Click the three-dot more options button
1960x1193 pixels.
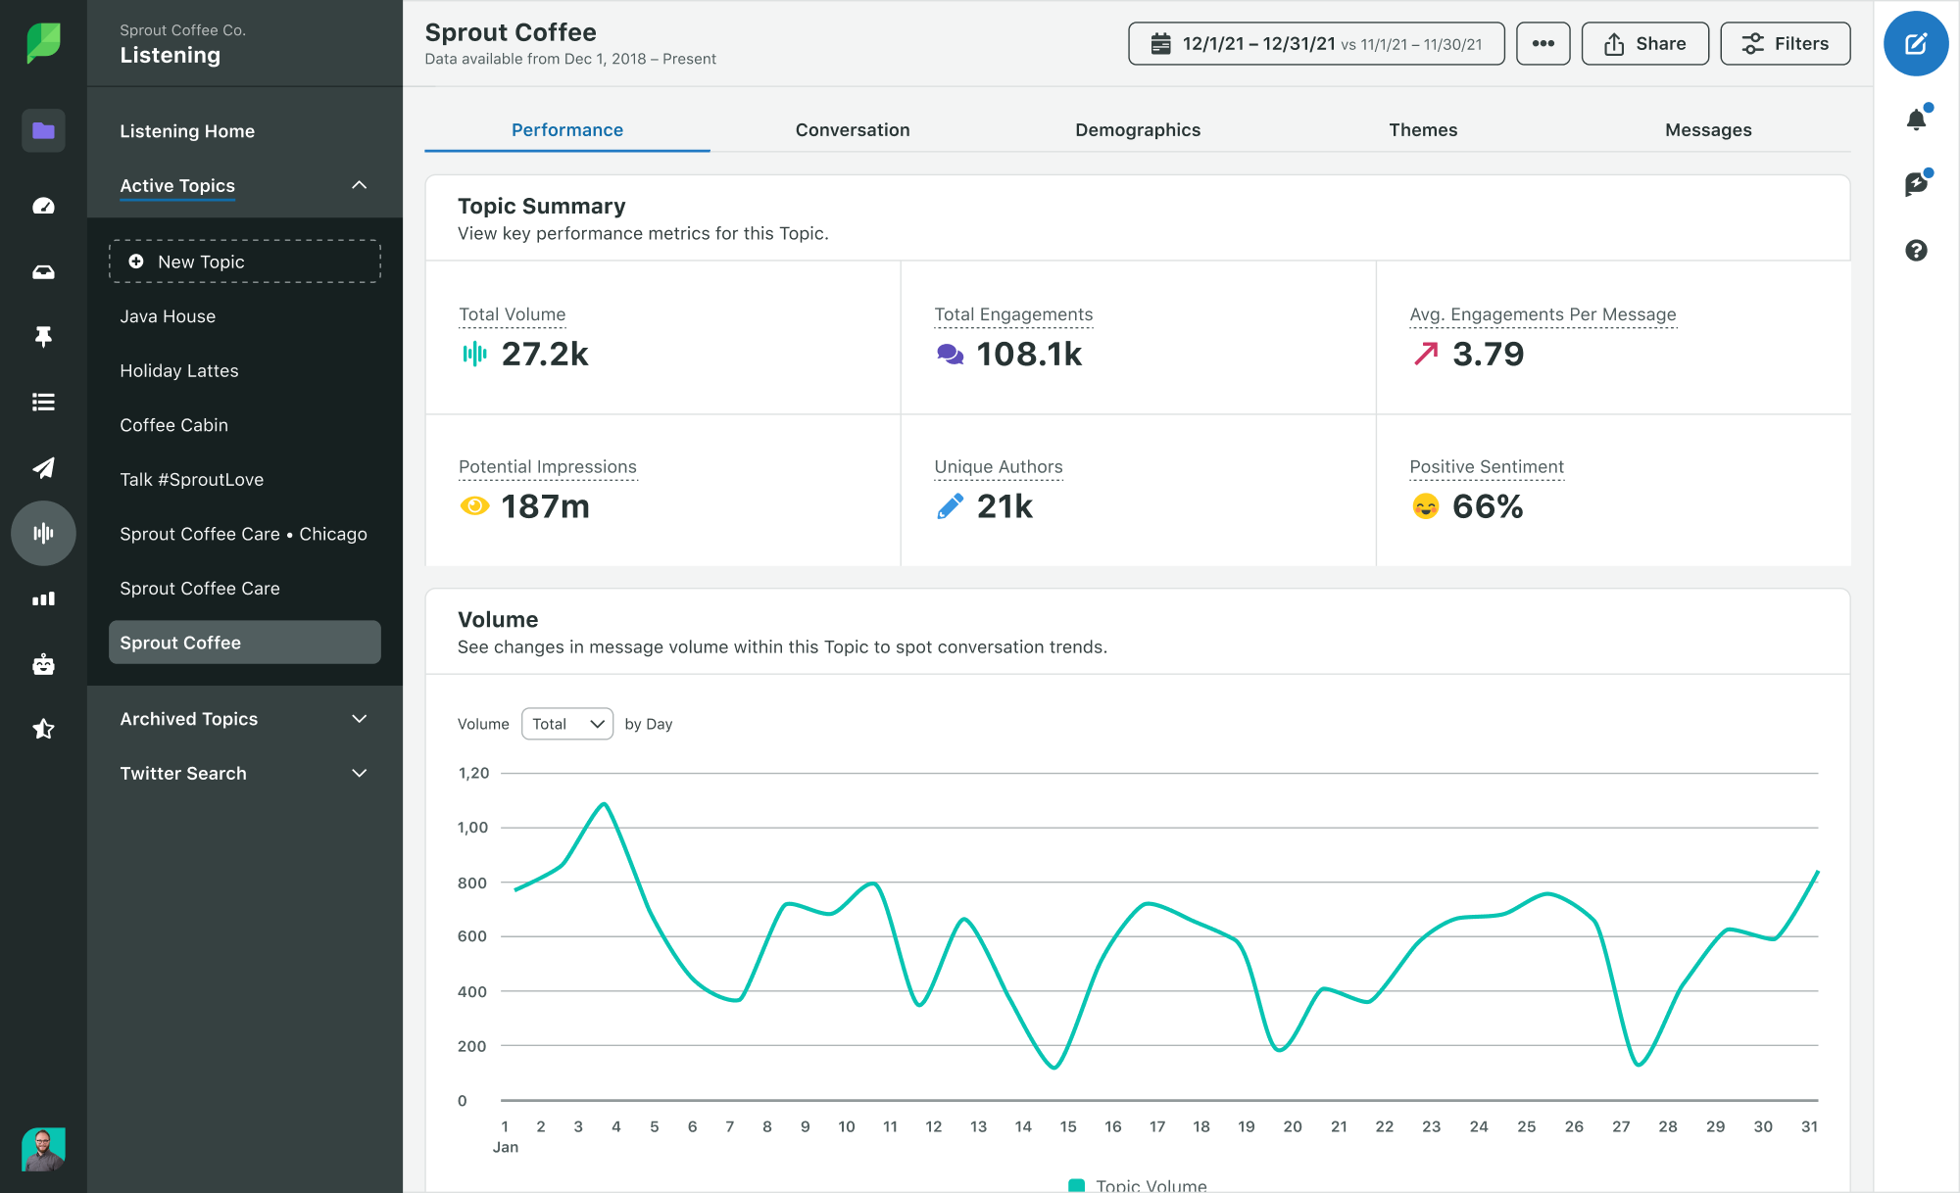(1542, 43)
